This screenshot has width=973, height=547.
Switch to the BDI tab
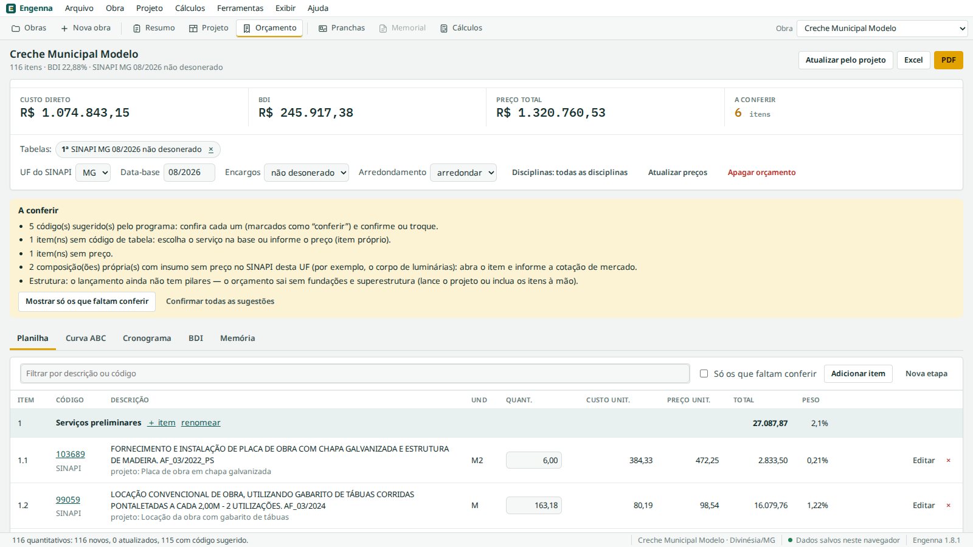196,339
